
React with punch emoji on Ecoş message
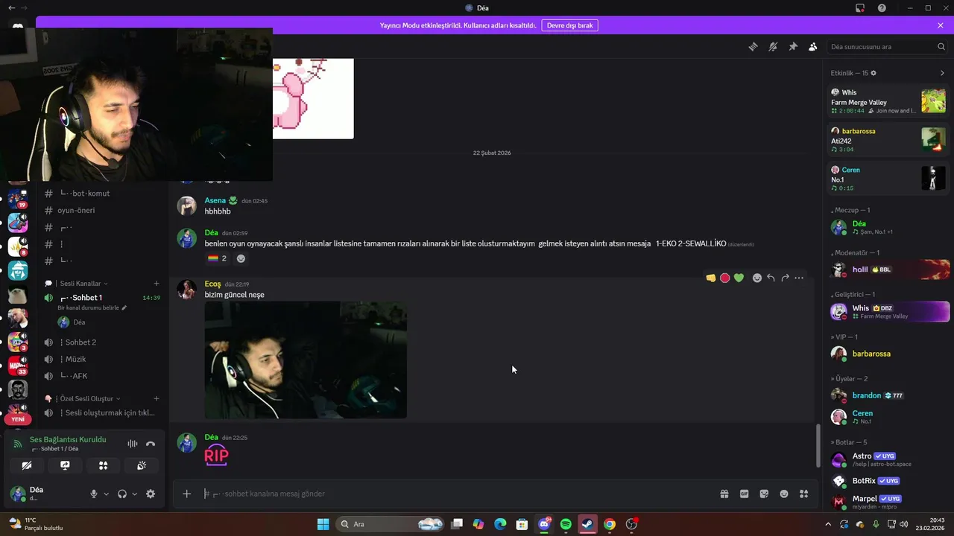pos(711,278)
